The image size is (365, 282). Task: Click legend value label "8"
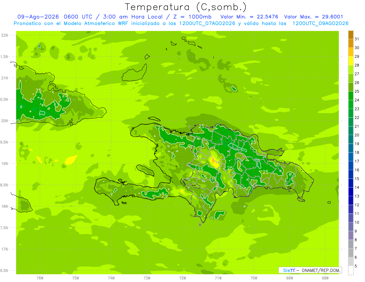356,240
